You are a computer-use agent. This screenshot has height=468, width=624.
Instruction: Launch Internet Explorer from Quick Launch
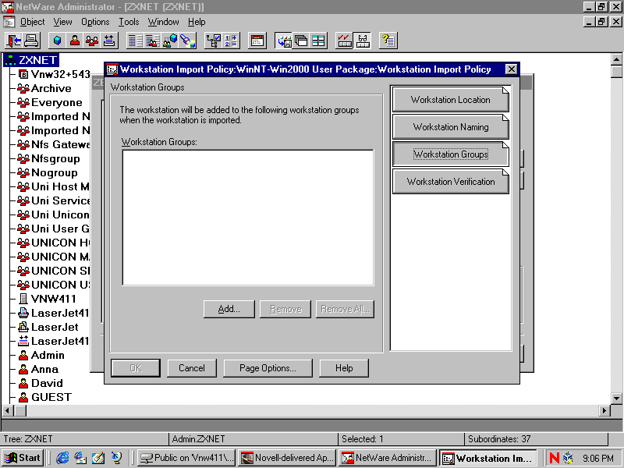62,458
